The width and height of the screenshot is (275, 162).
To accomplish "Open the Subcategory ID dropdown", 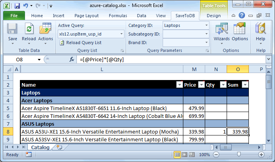I will (x=206, y=34).
